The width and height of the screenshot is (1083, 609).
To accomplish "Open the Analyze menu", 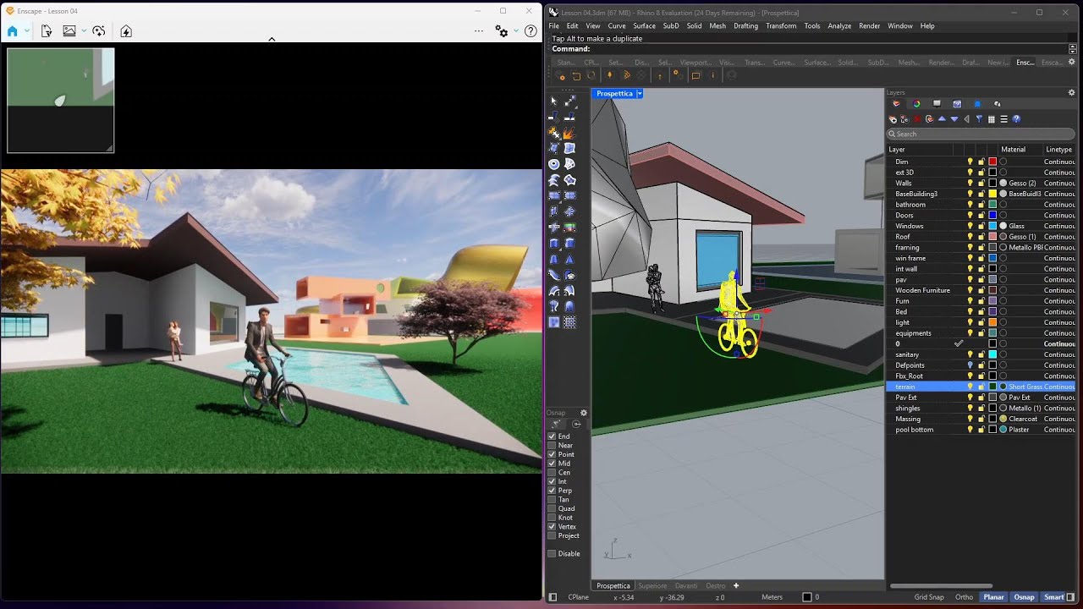I will click(x=839, y=26).
